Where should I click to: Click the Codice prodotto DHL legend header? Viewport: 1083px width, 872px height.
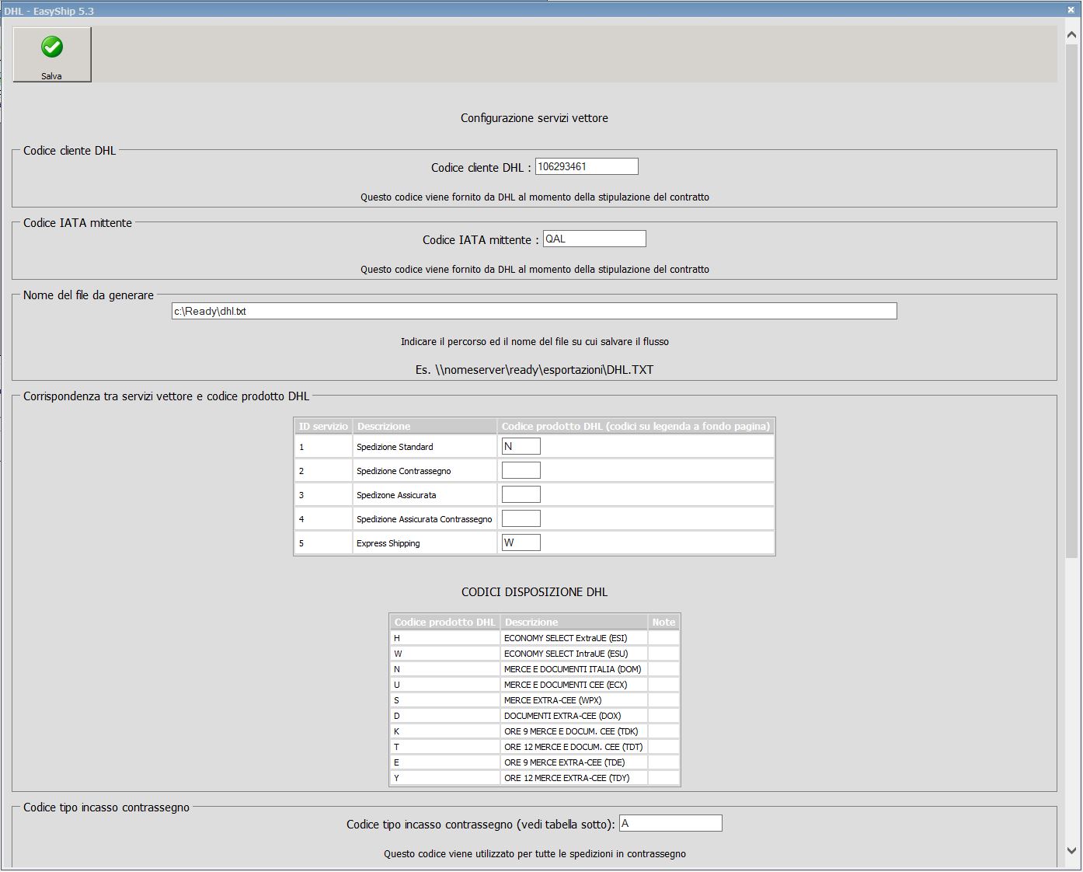point(444,622)
